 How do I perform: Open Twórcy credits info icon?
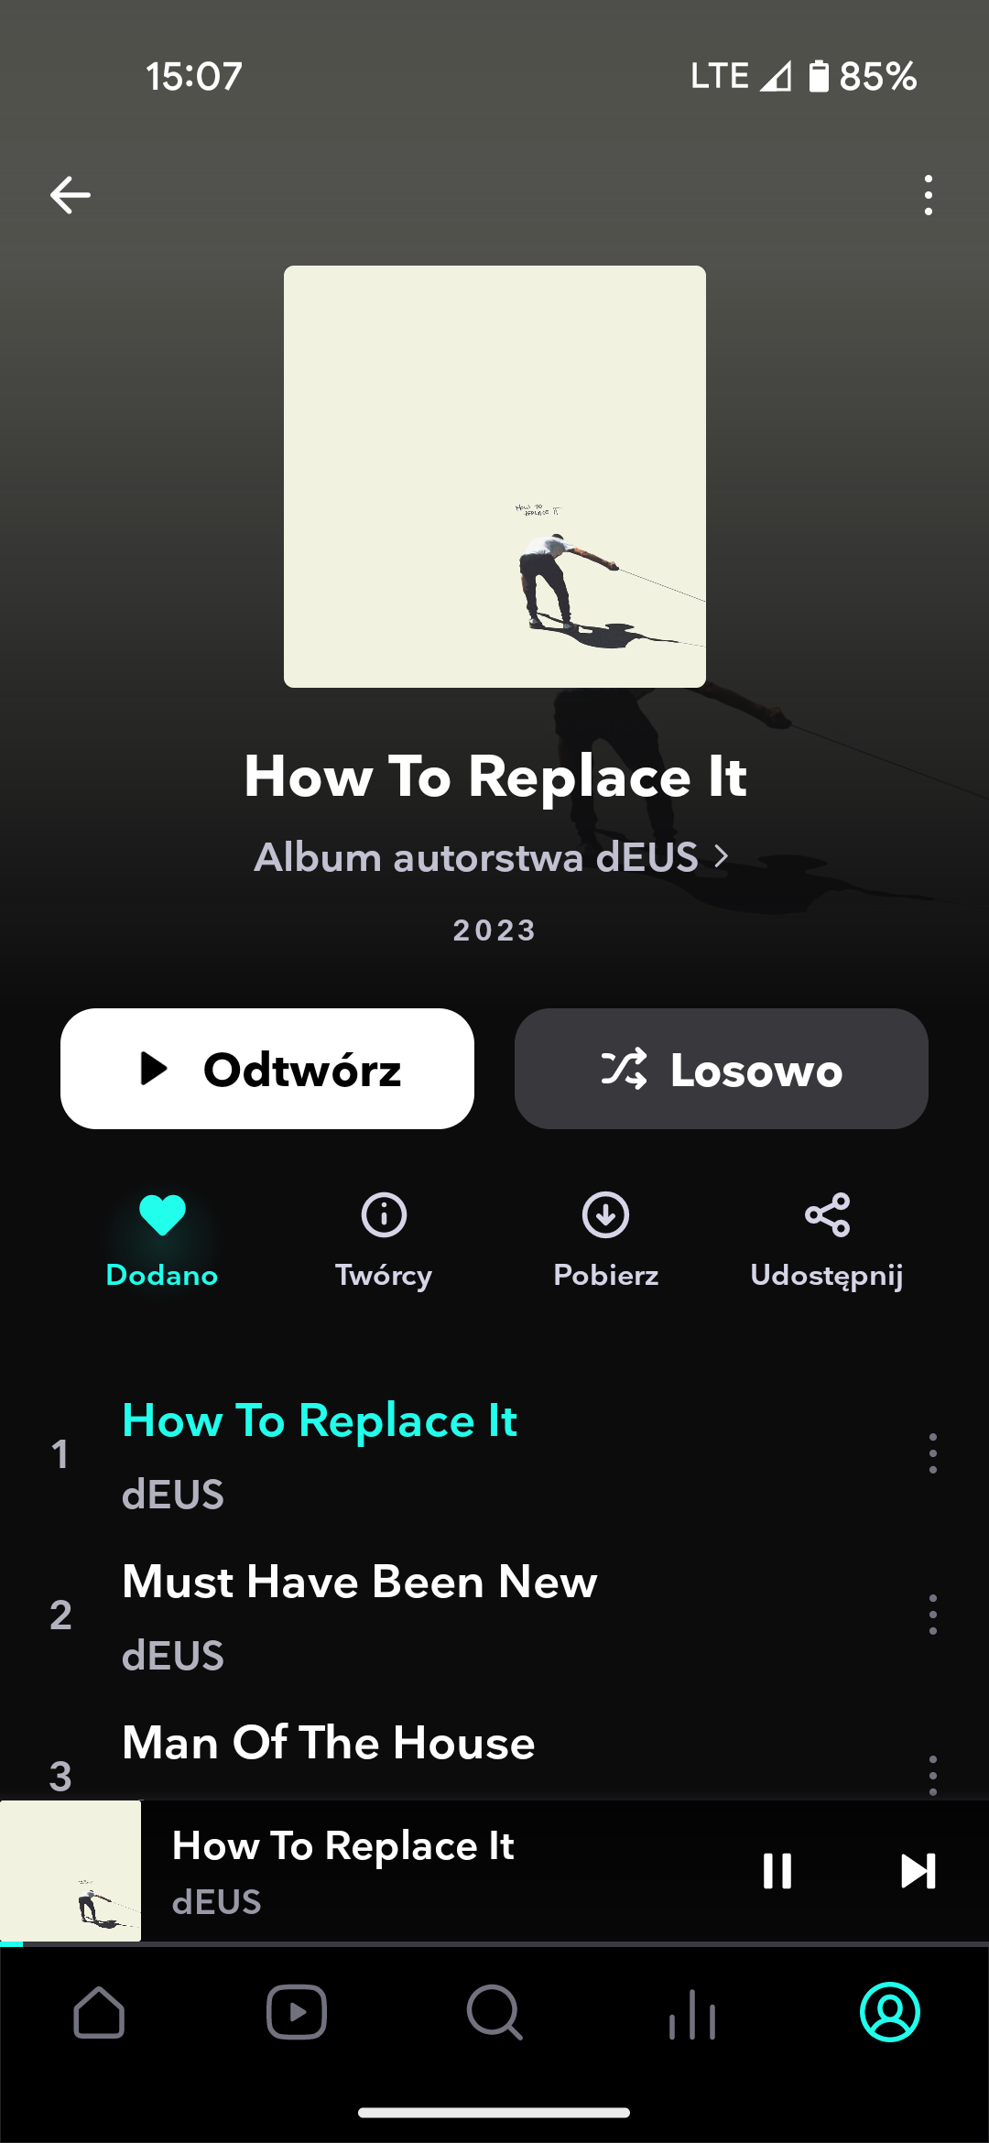[x=384, y=1216]
